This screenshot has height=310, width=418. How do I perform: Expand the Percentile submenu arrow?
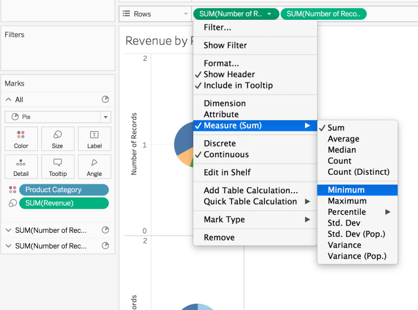coord(387,212)
